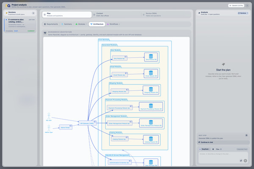Open the Workflows tab
The width and height of the screenshot is (254, 169).
113,24
